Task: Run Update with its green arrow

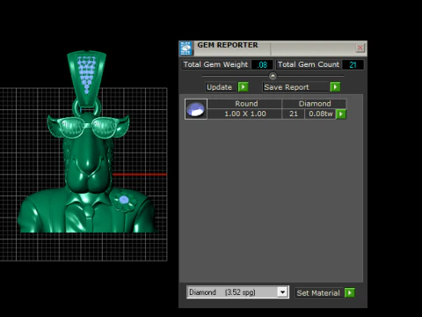Action: [244, 87]
